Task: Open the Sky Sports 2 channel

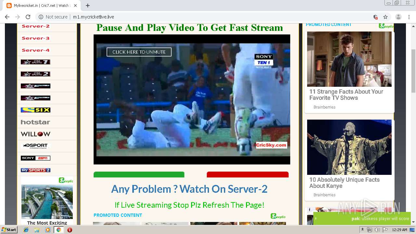Action: point(35,170)
